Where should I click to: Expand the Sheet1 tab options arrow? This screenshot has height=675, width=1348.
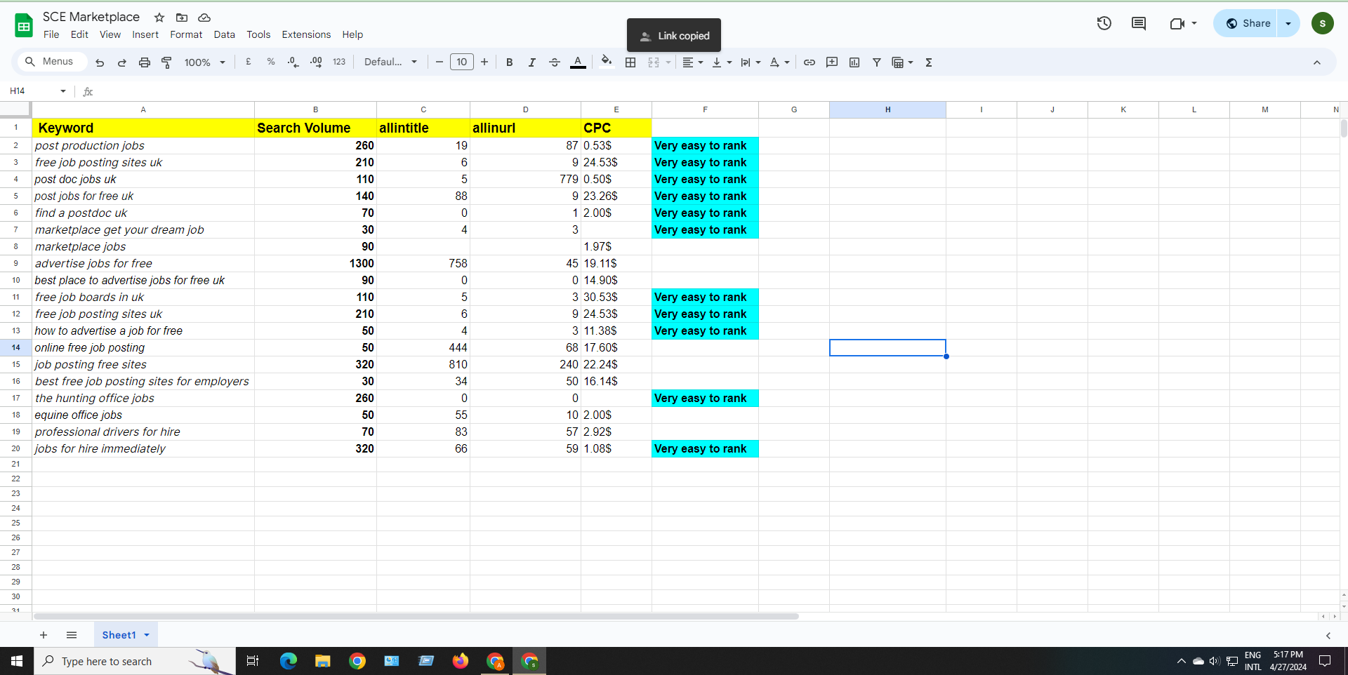point(147,635)
